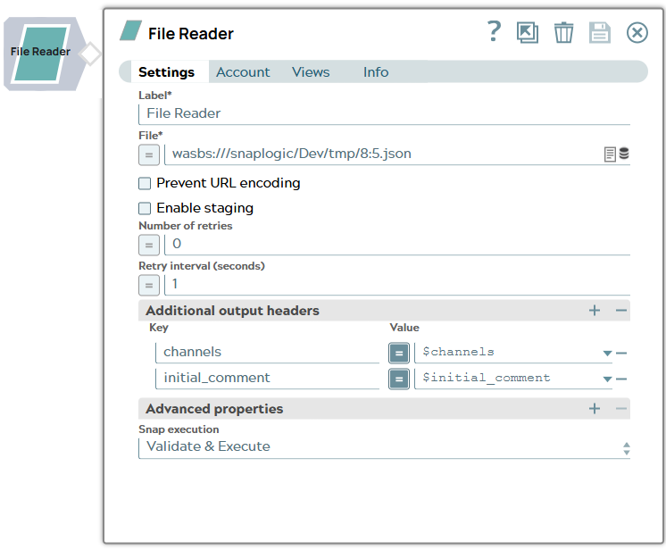Screen dimensions: 666x550
Task: Expand the $channels value suggestions dropdown
Action: click(x=607, y=353)
